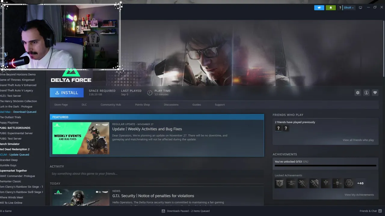This screenshot has width=385, height=216.
Task: Open the Guides tab
Action: 196,105
